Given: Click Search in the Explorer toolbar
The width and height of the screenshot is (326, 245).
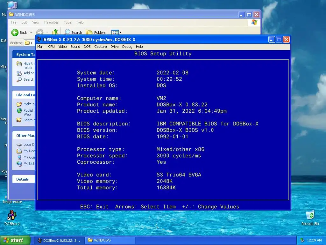Looking at the screenshot, I should (73, 32).
